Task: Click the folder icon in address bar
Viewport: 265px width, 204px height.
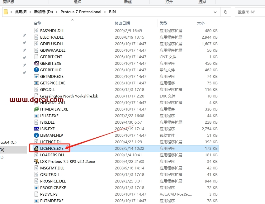Action: coord(6,12)
